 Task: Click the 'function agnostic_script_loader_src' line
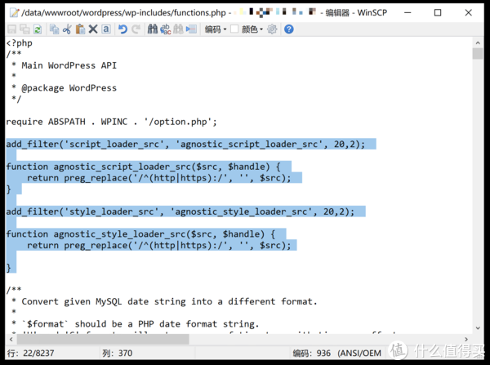pos(143,167)
